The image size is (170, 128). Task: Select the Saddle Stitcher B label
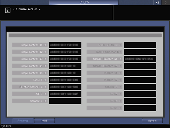105,52
